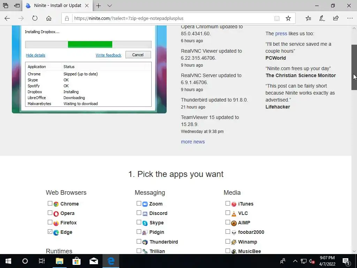
Task: Open People icon in taskbar
Action: tap(283, 261)
